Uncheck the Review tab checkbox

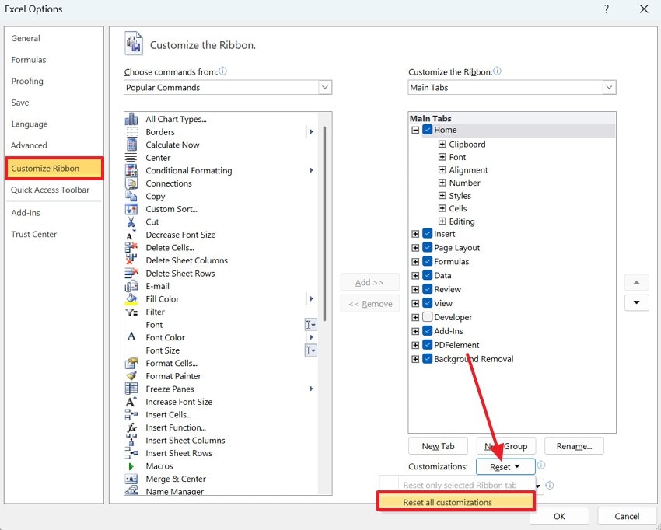click(428, 289)
